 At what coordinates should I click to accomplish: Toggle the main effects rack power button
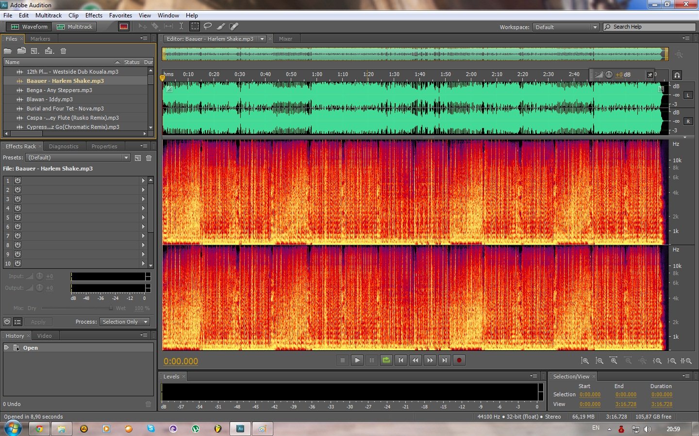pos(7,322)
